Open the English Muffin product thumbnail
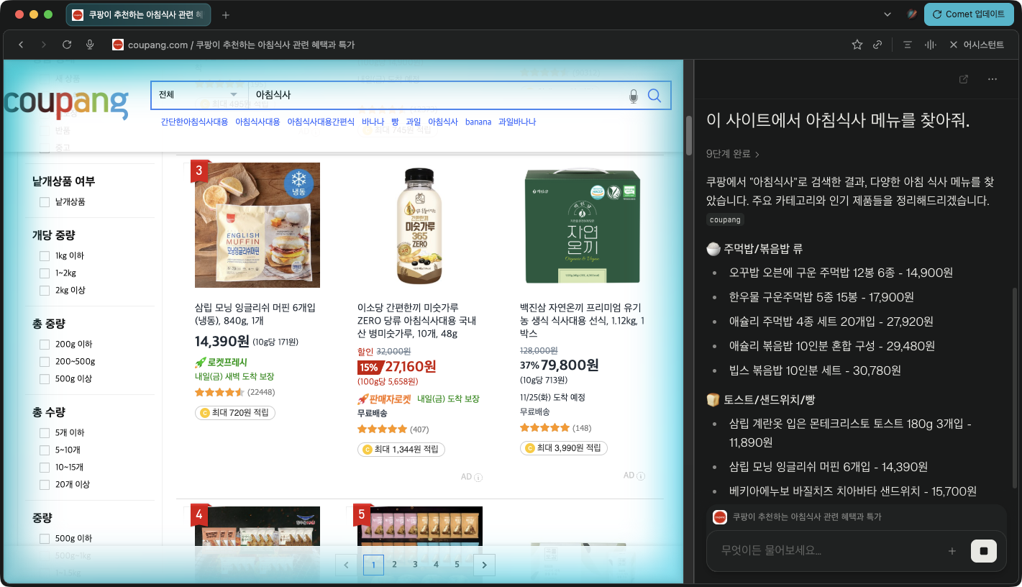Image resolution: width=1022 pixels, height=587 pixels. click(x=257, y=225)
